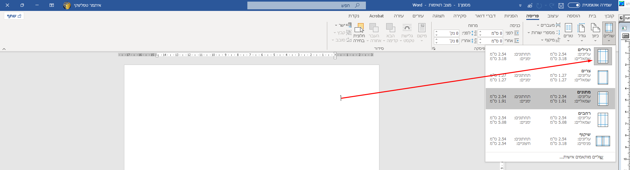Open Ribbon Display Options icon
This screenshot has width=630, height=170.
click(52, 5)
